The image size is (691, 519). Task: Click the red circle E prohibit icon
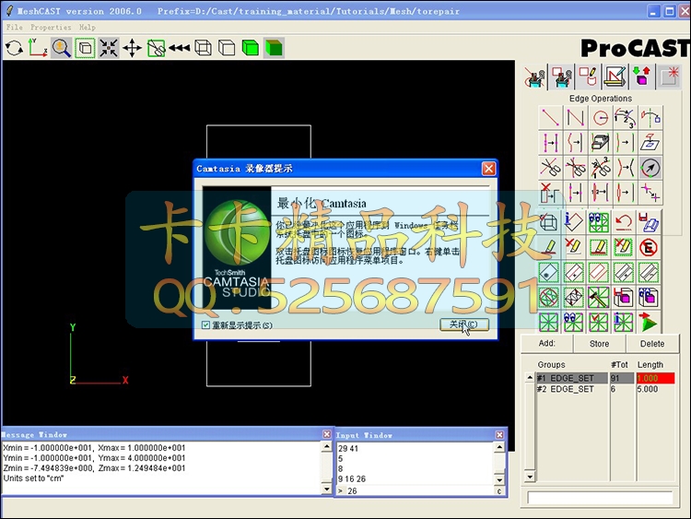coord(649,247)
